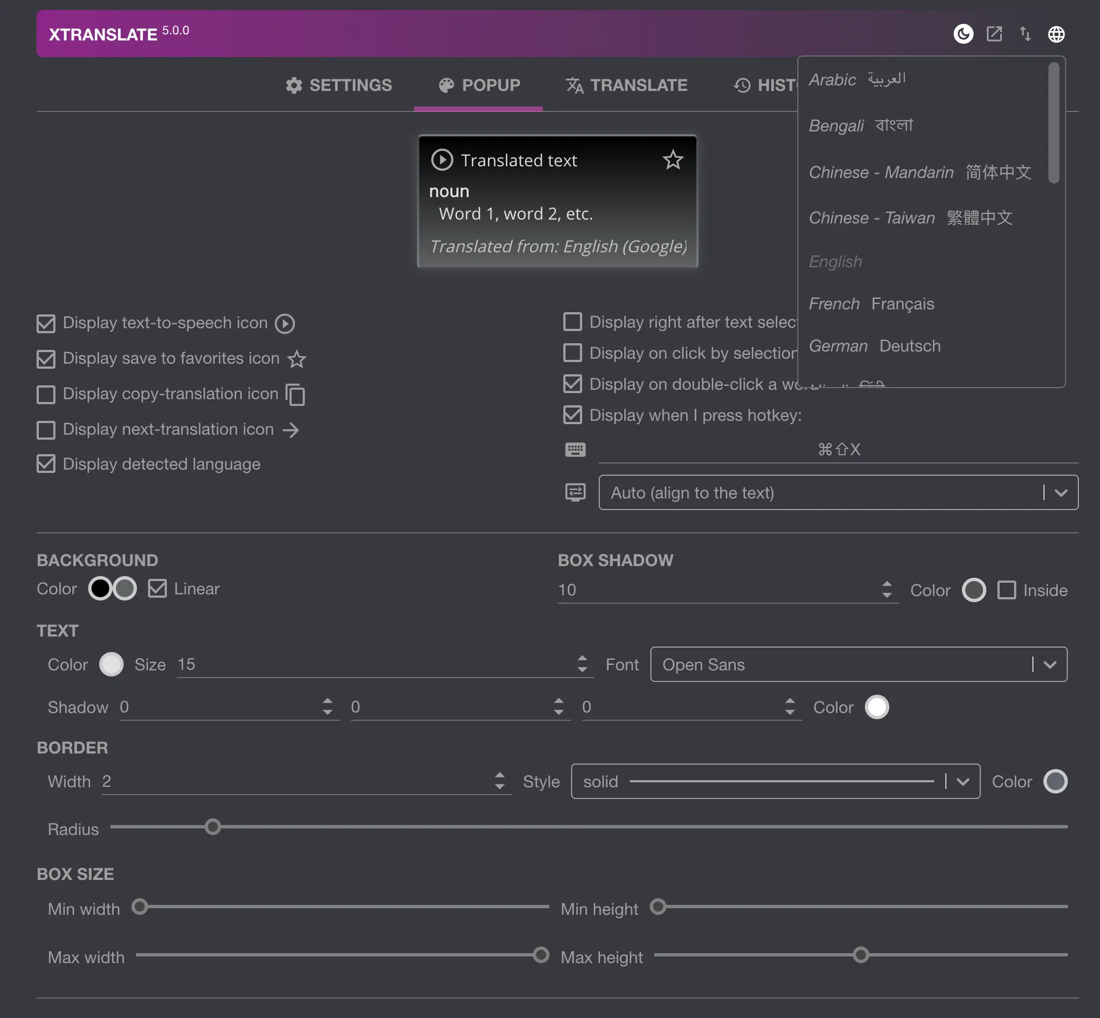This screenshot has height=1018, width=1100.
Task: Click the open-in-new-window icon
Action: coord(995,34)
